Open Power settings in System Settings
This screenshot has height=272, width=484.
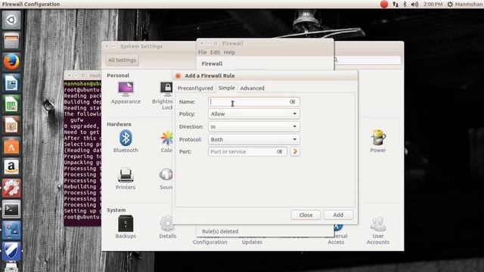(378, 141)
